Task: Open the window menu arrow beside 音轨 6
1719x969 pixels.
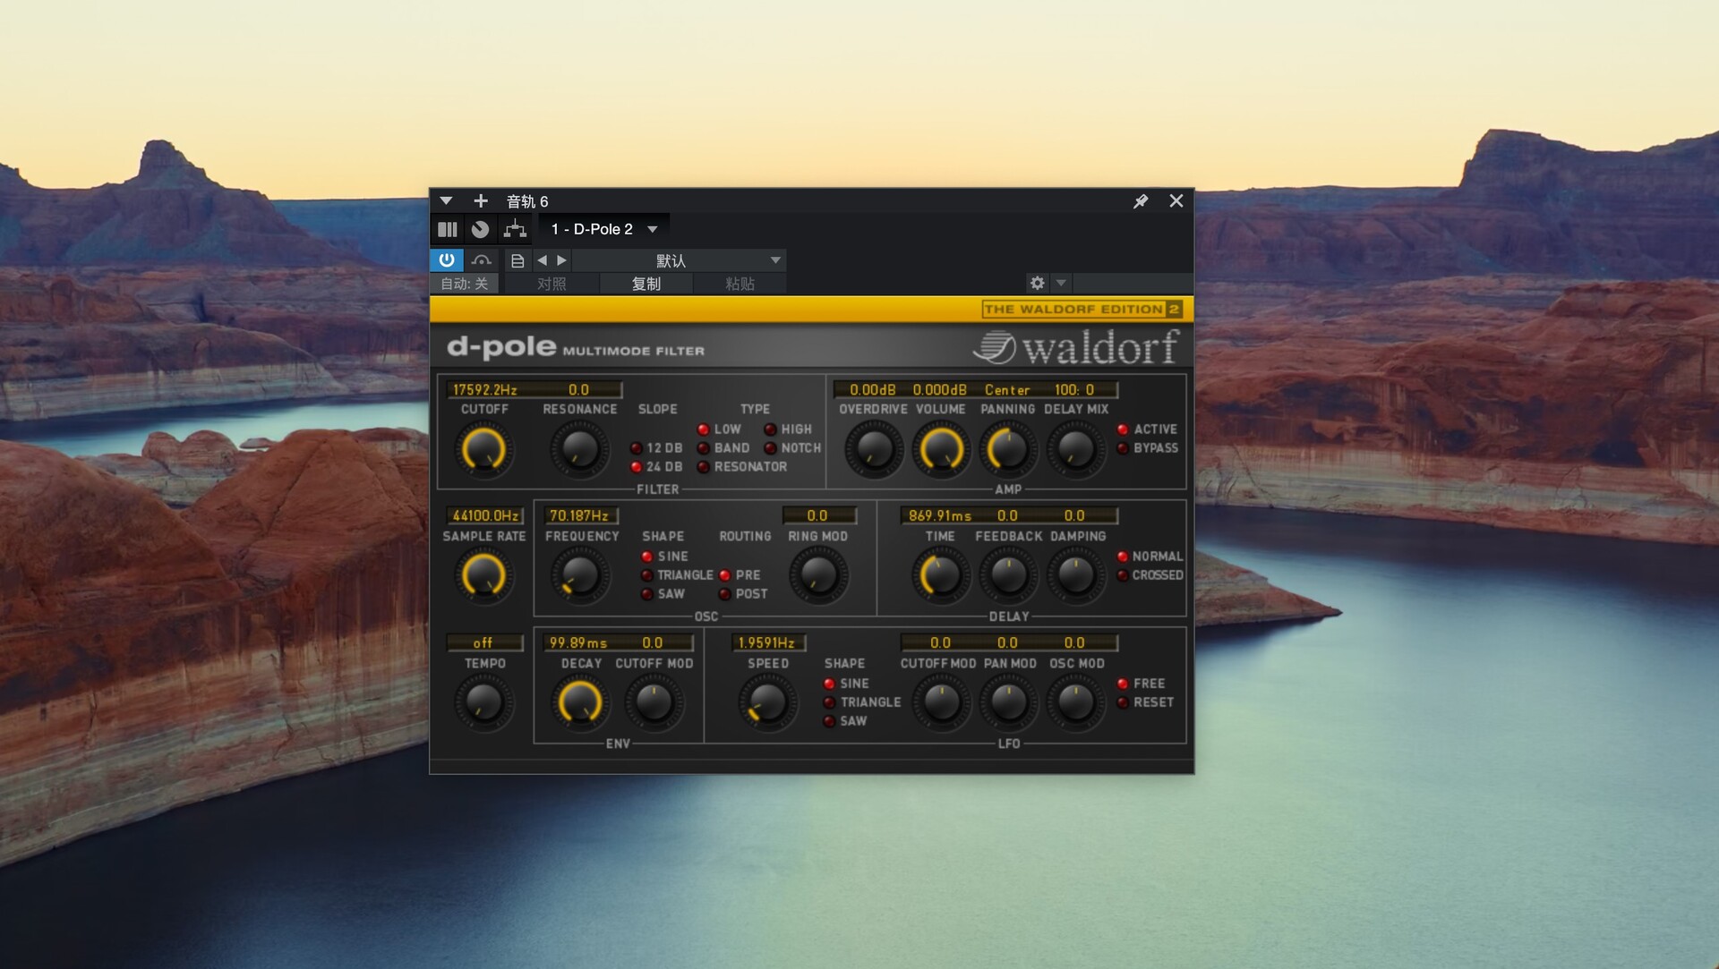Action: click(x=446, y=201)
